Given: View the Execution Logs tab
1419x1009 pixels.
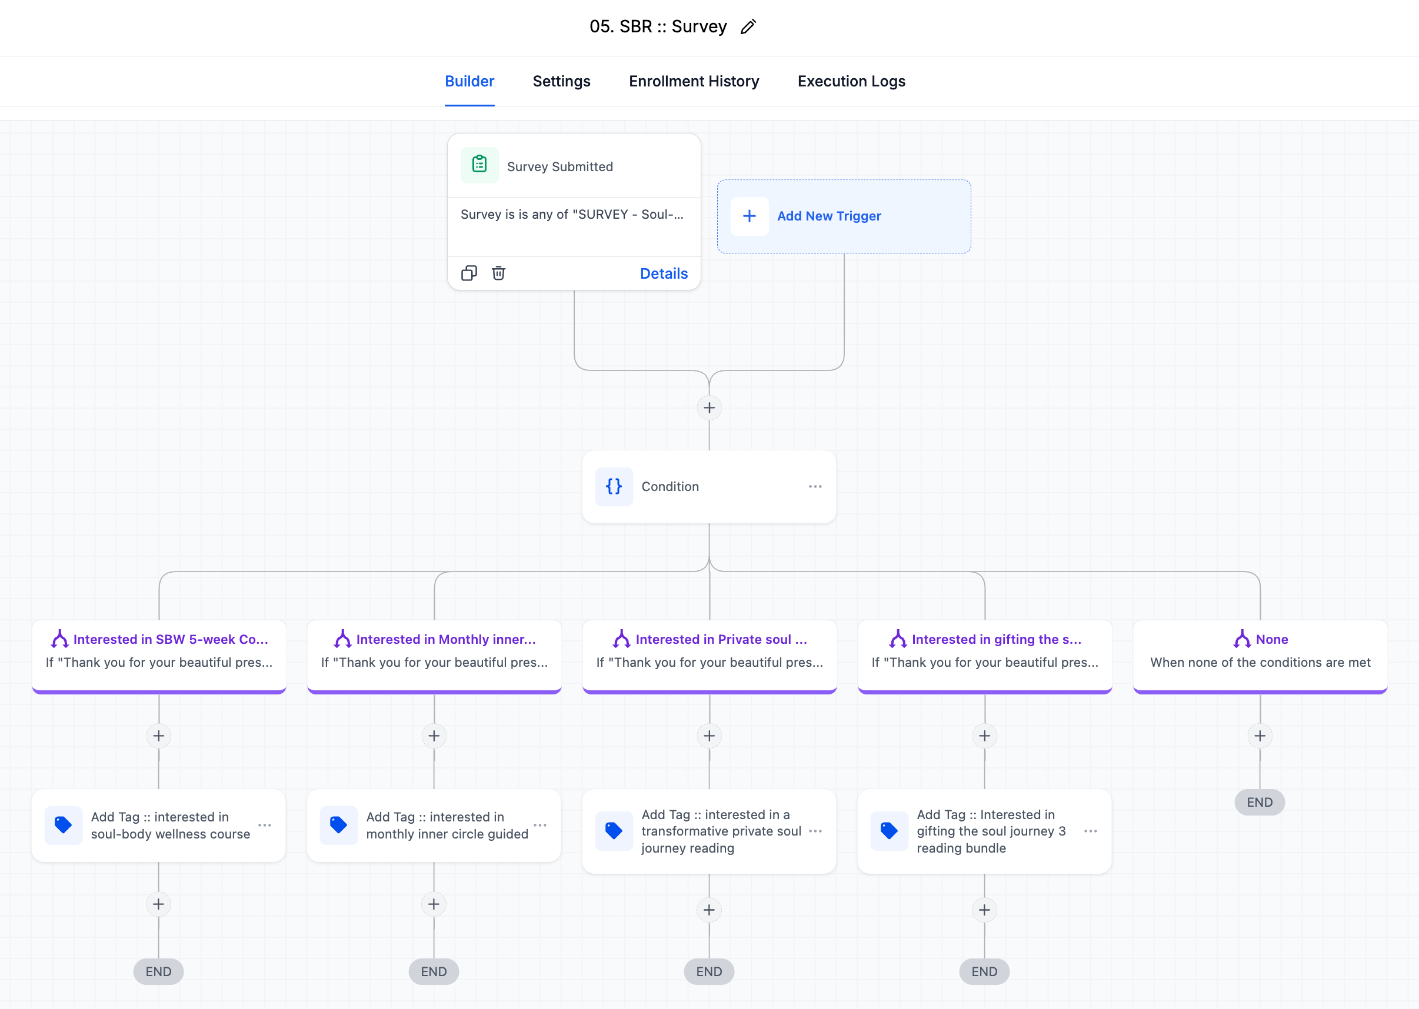Looking at the screenshot, I should 851,81.
